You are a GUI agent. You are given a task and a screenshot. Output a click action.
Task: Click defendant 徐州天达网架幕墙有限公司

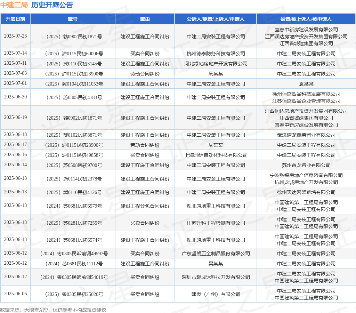pos(306,192)
